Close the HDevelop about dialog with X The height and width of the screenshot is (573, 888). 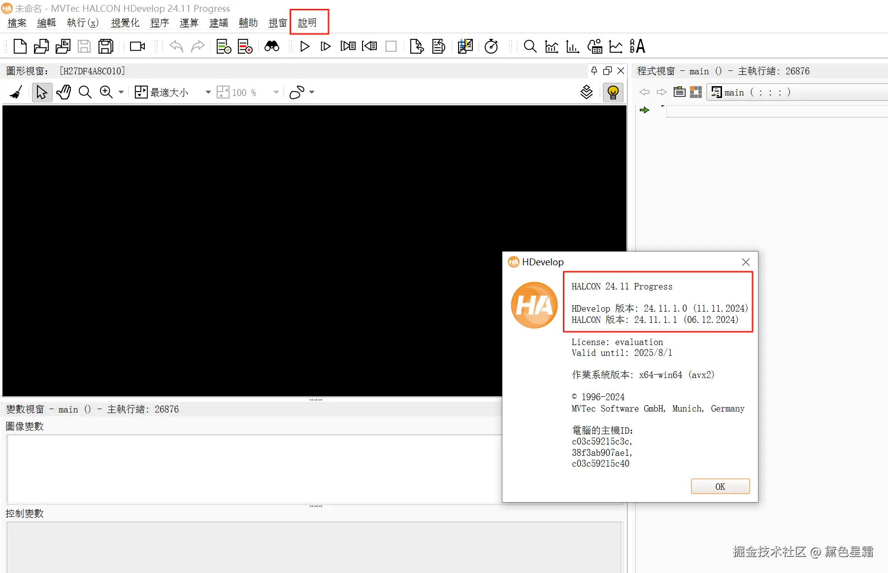click(x=746, y=262)
